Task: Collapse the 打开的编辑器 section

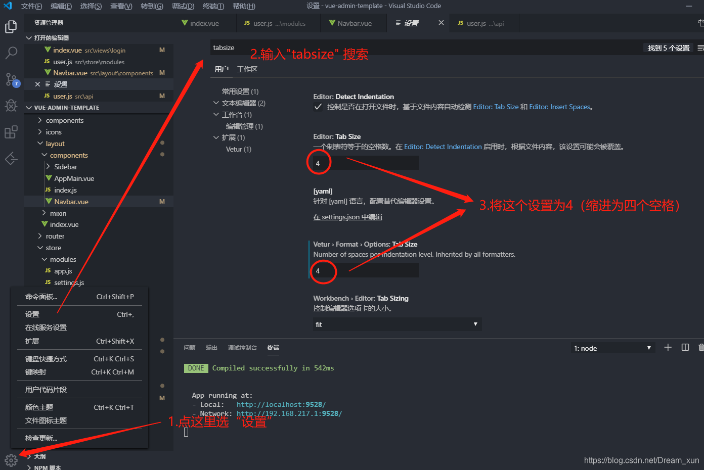Action: coord(29,38)
